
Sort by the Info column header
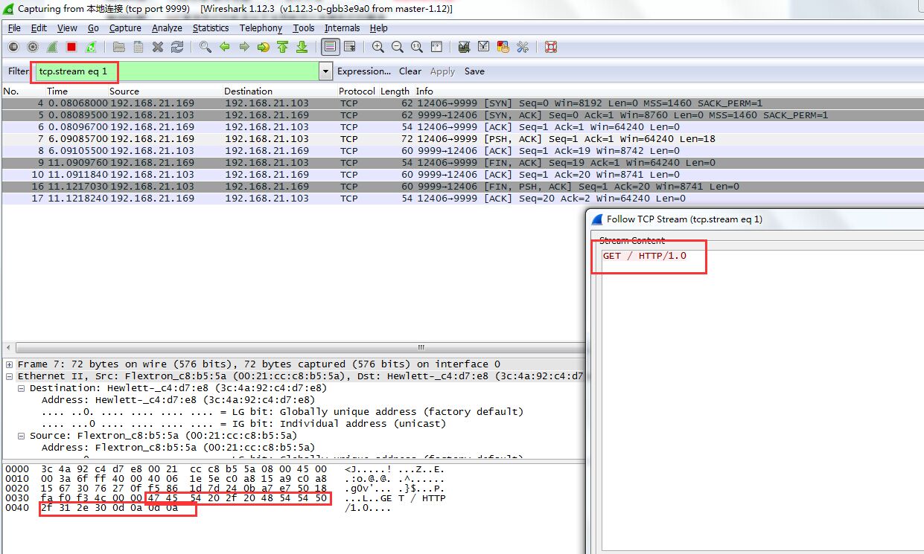[424, 91]
